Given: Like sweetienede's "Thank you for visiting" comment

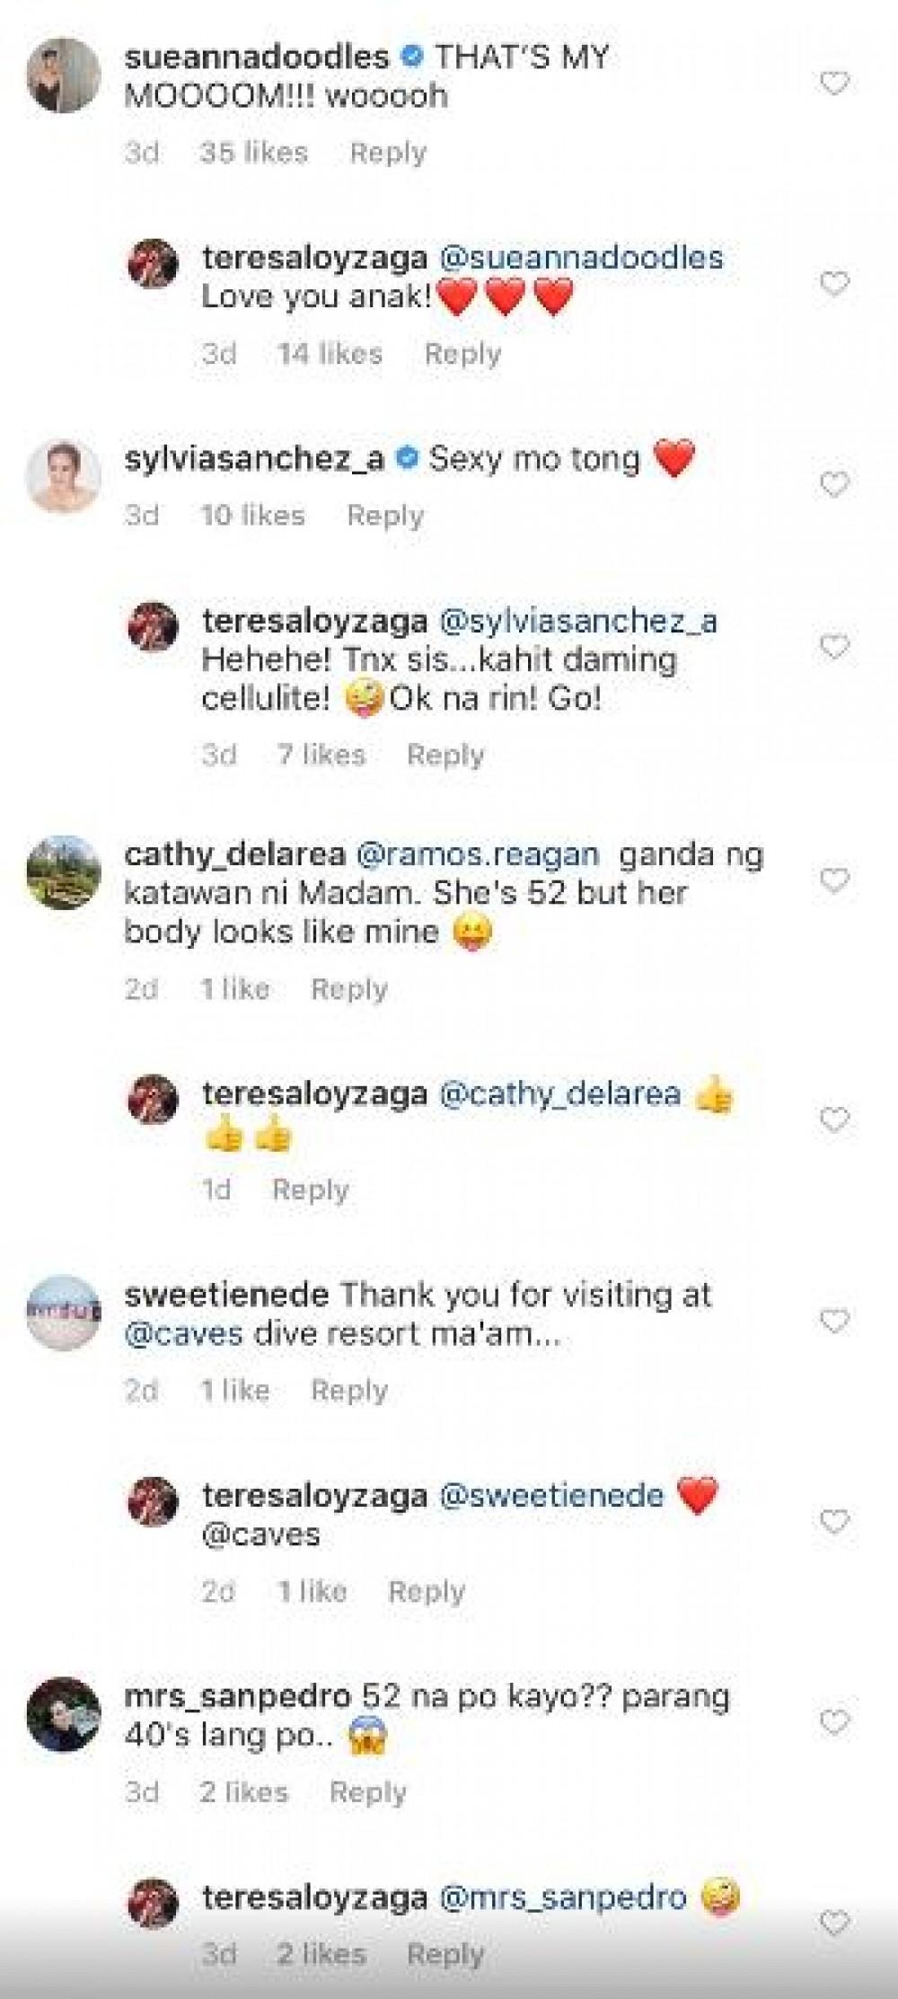Looking at the screenshot, I should click(x=834, y=1321).
